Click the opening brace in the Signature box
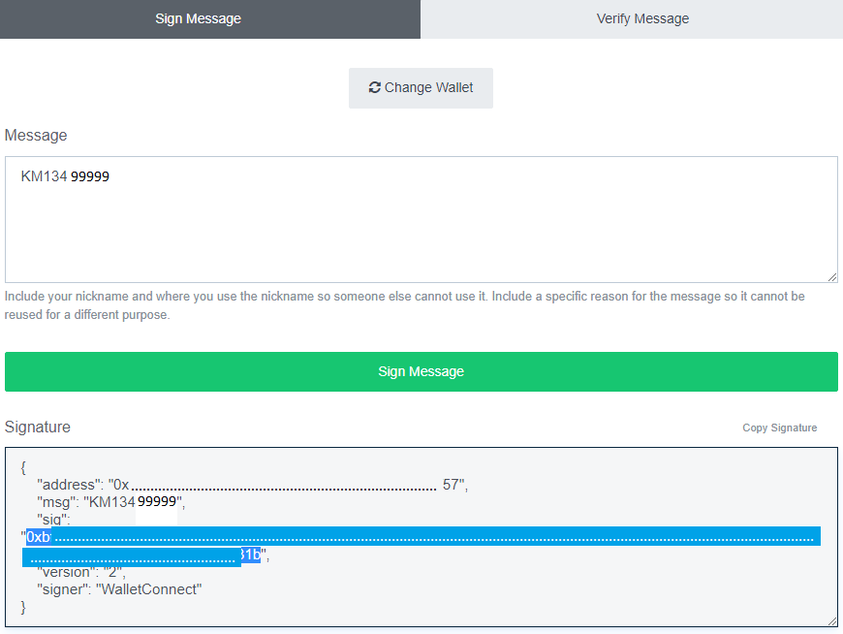Image resolution: width=843 pixels, height=634 pixels. (x=23, y=466)
